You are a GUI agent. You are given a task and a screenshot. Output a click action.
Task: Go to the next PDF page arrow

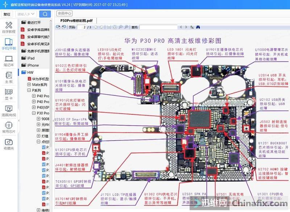click(101, 27)
